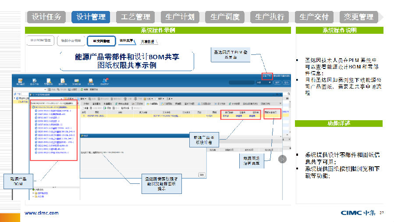Open the dropdown next to the header search field
Viewport: 394px width, 222px height.
click(x=263, y=82)
